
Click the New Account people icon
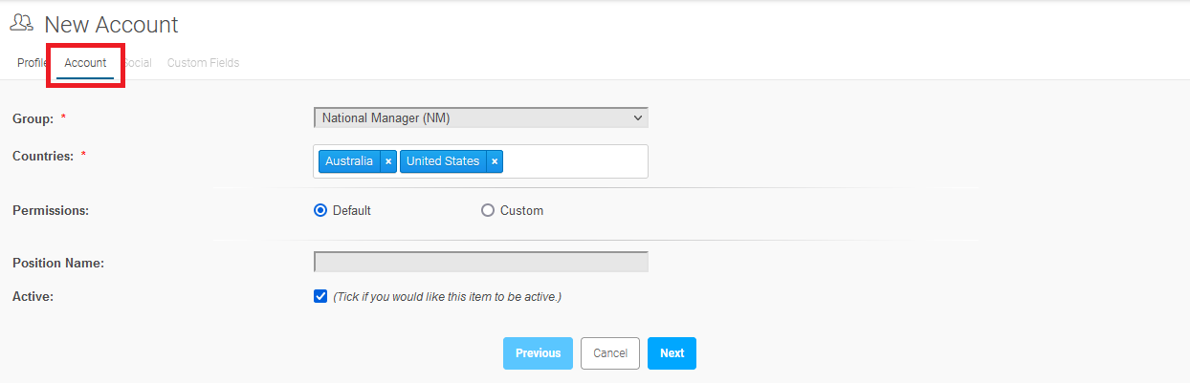coord(22,24)
